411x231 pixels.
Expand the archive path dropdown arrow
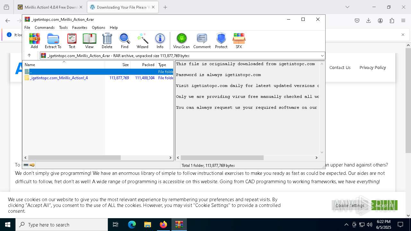click(x=322, y=56)
